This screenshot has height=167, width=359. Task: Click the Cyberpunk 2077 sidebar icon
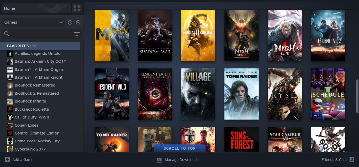pos(10,149)
